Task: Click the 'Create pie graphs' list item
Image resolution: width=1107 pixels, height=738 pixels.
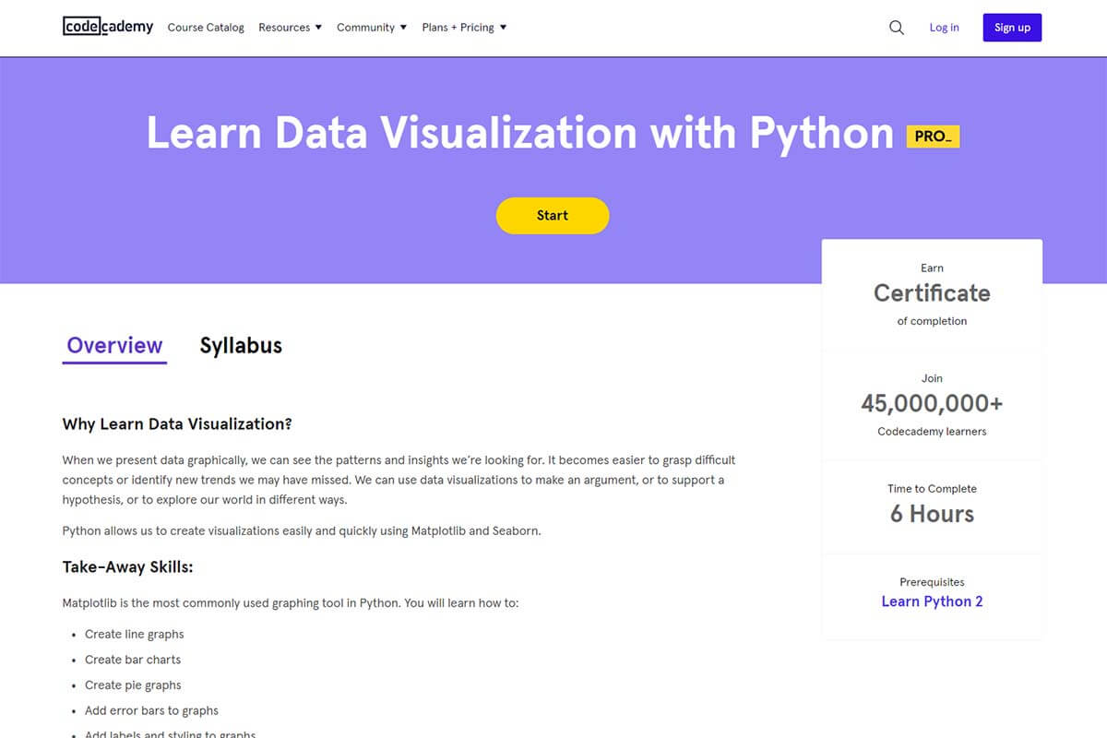Action: click(133, 685)
